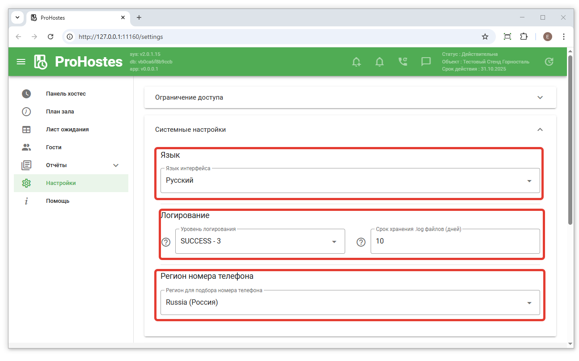Image resolution: width=579 pixels, height=361 pixels.
Task: Open Регион для подбора номера dropdown
Action: click(x=350, y=302)
